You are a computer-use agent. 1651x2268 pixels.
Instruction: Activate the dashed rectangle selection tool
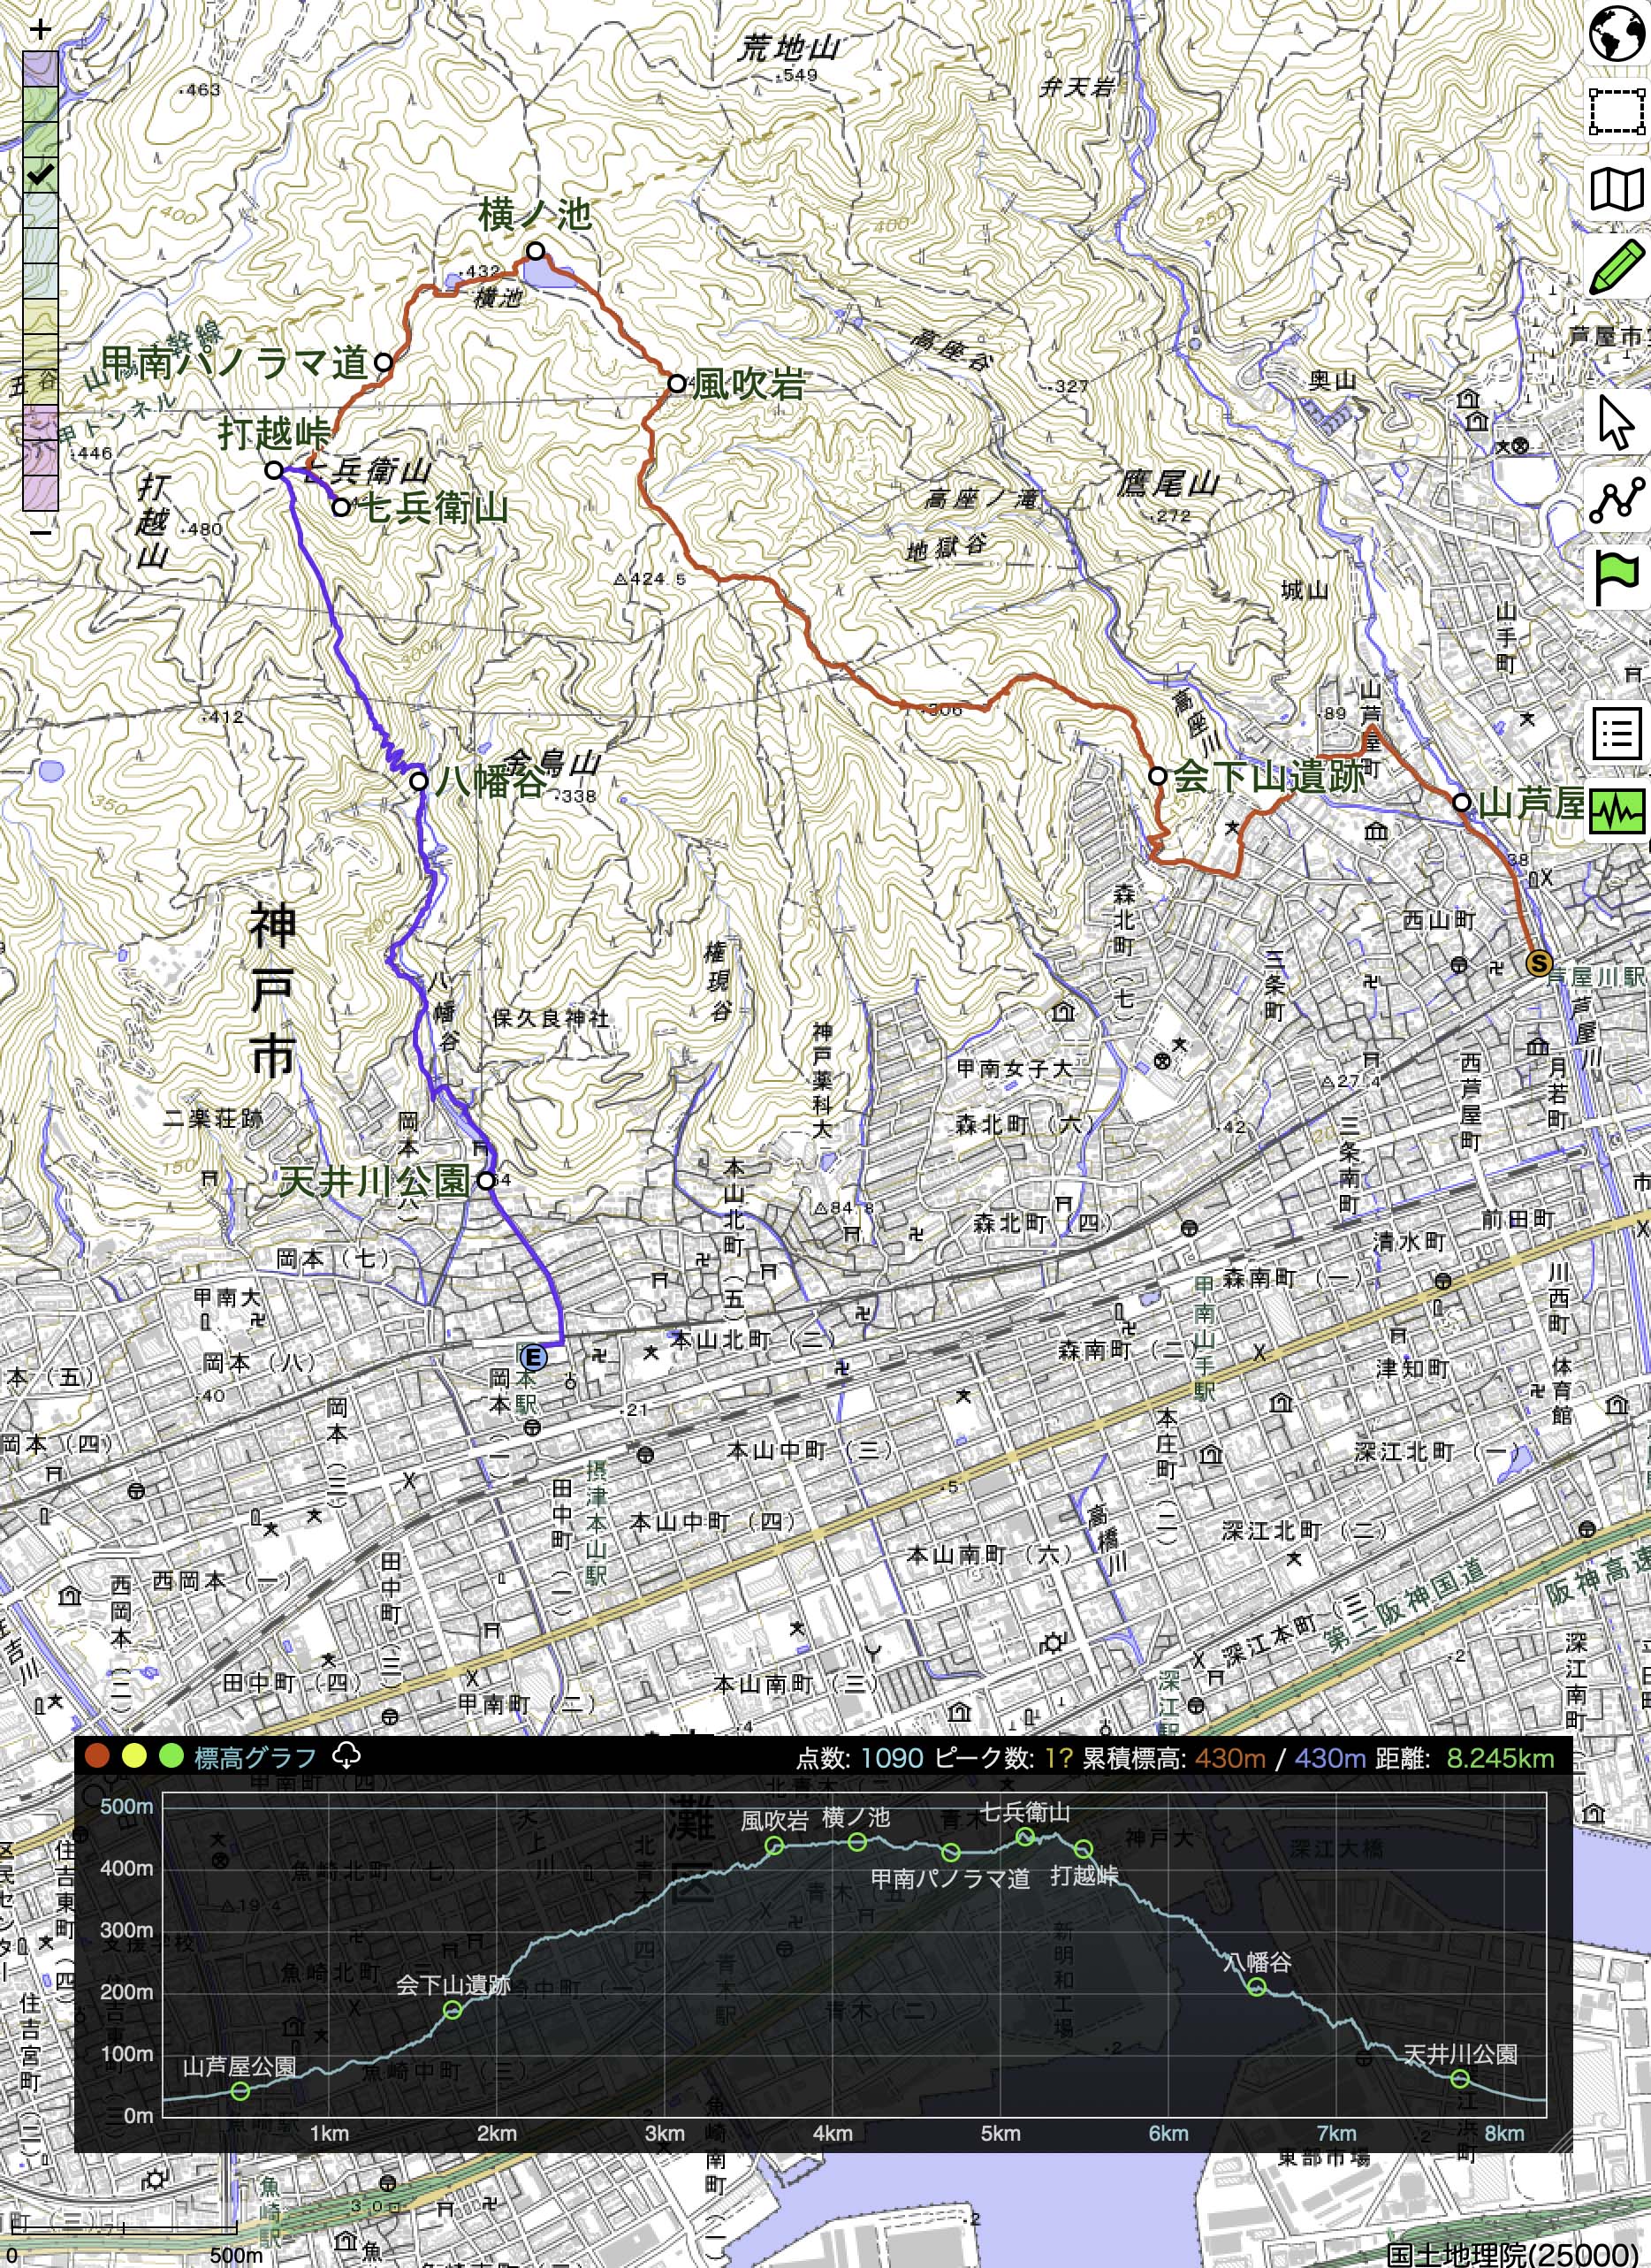(1617, 111)
